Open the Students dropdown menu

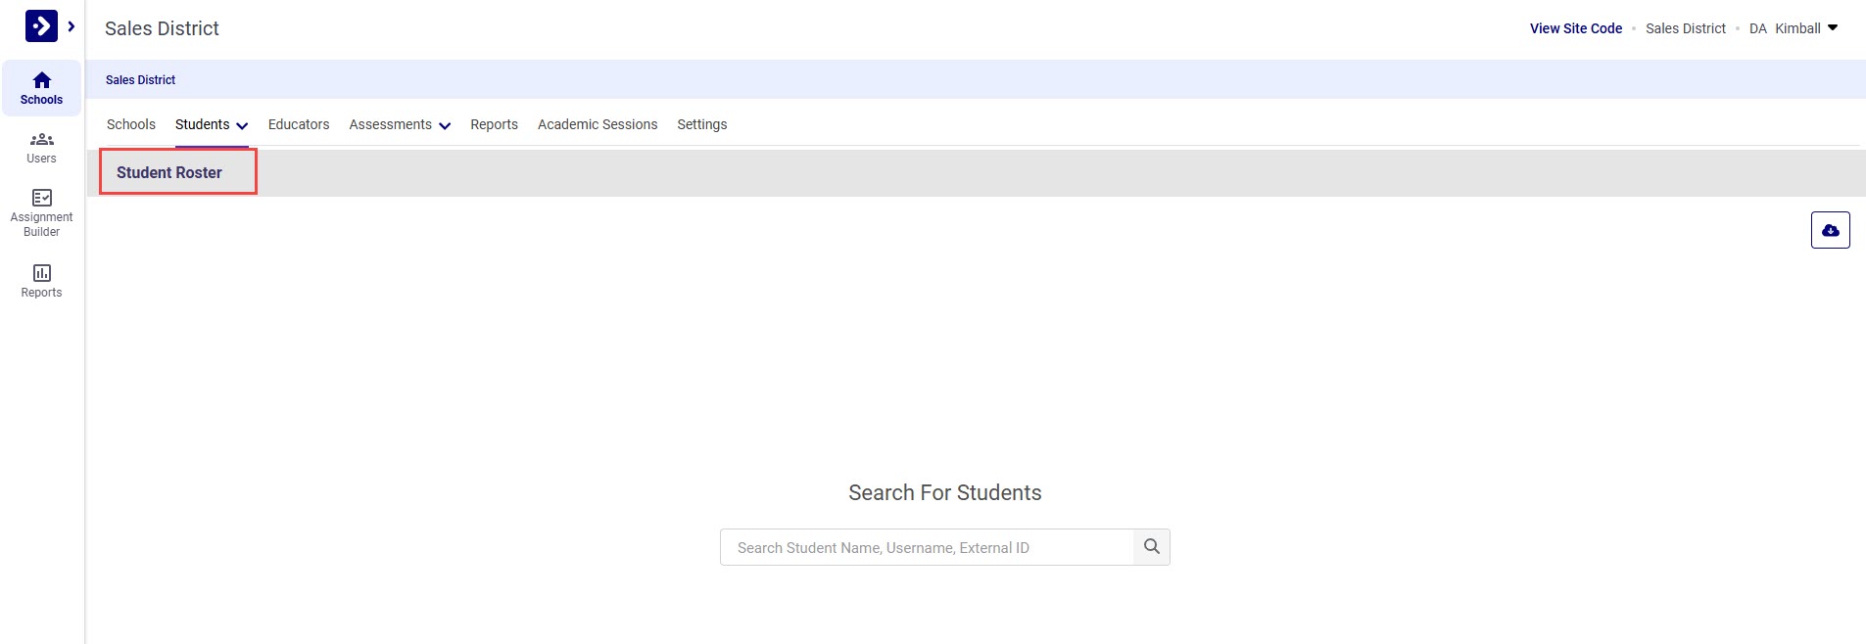pos(211,124)
